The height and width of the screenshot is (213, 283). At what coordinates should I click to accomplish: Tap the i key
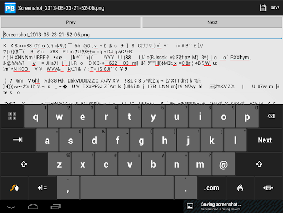[200, 117]
